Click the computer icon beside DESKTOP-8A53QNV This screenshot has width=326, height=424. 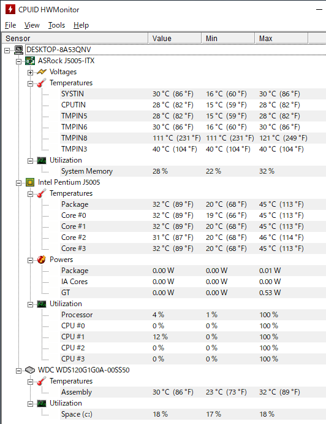[x=18, y=50]
